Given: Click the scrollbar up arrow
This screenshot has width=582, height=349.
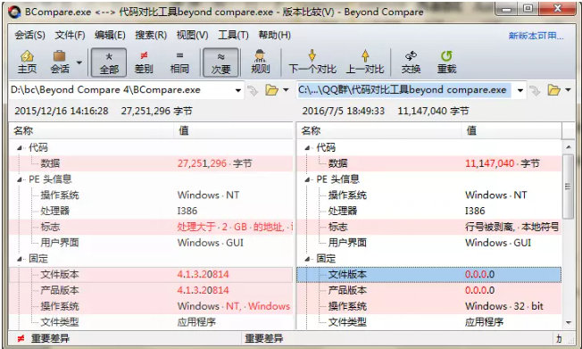Looking at the screenshot, I should 569,147.
